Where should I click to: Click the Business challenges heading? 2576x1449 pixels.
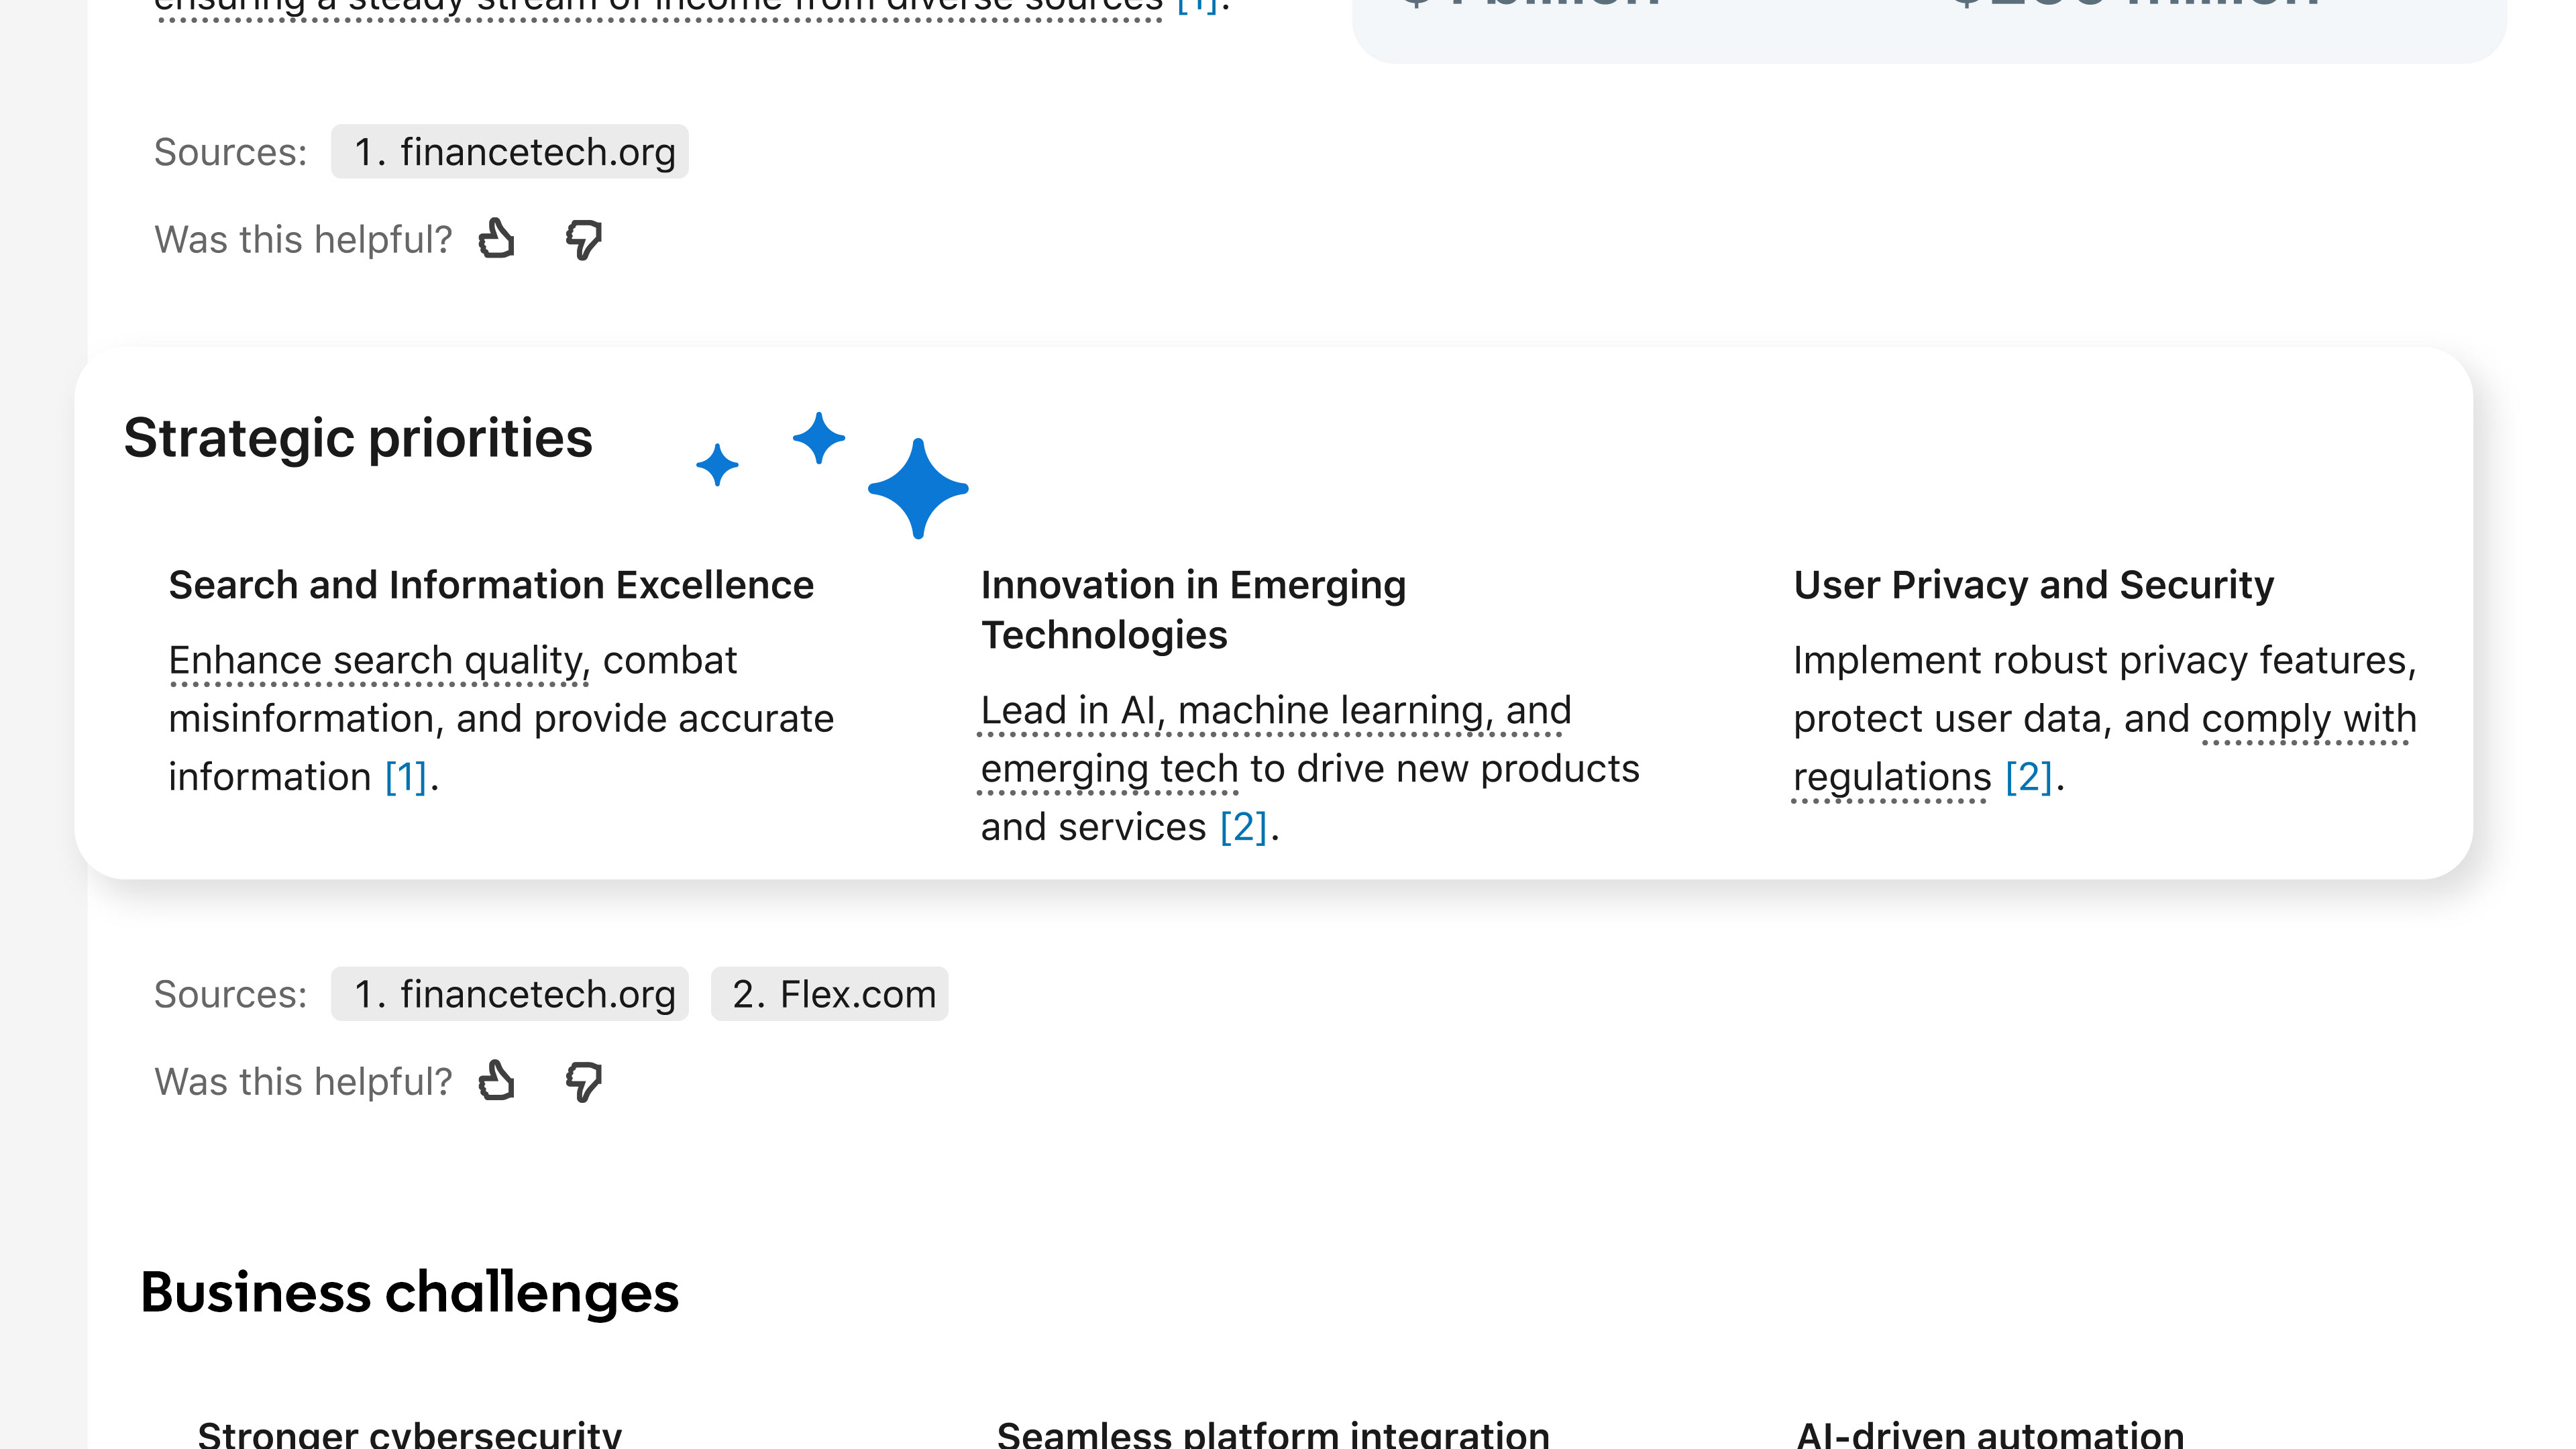tap(409, 1292)
